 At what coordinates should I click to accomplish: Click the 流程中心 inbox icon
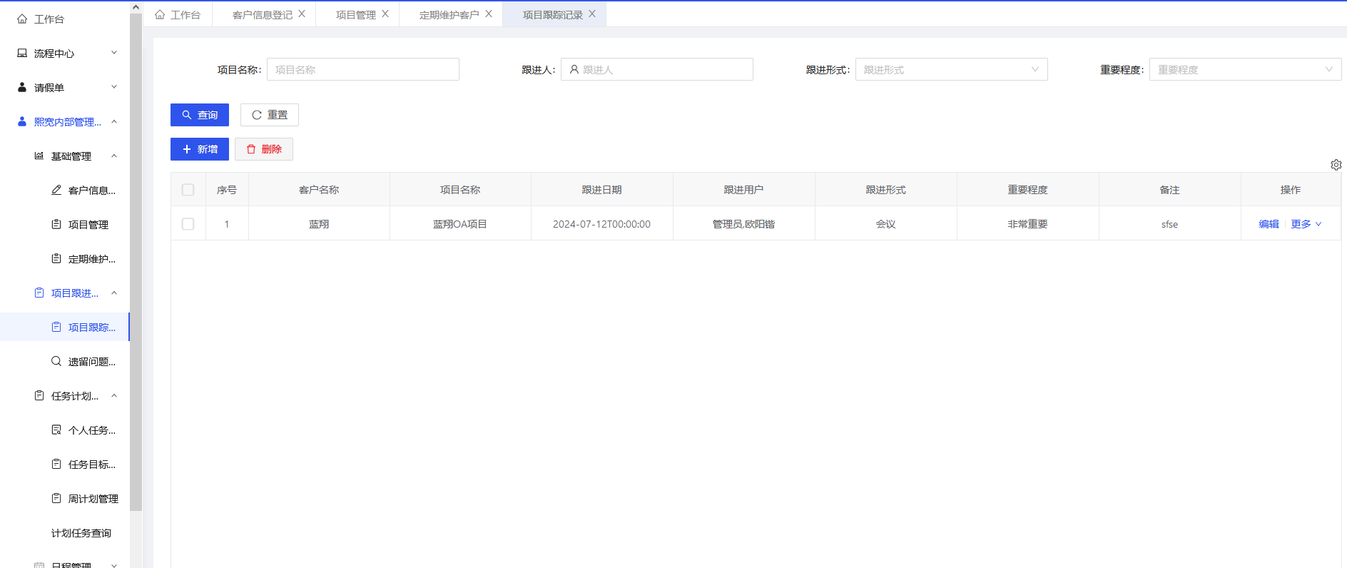point(22,54)
